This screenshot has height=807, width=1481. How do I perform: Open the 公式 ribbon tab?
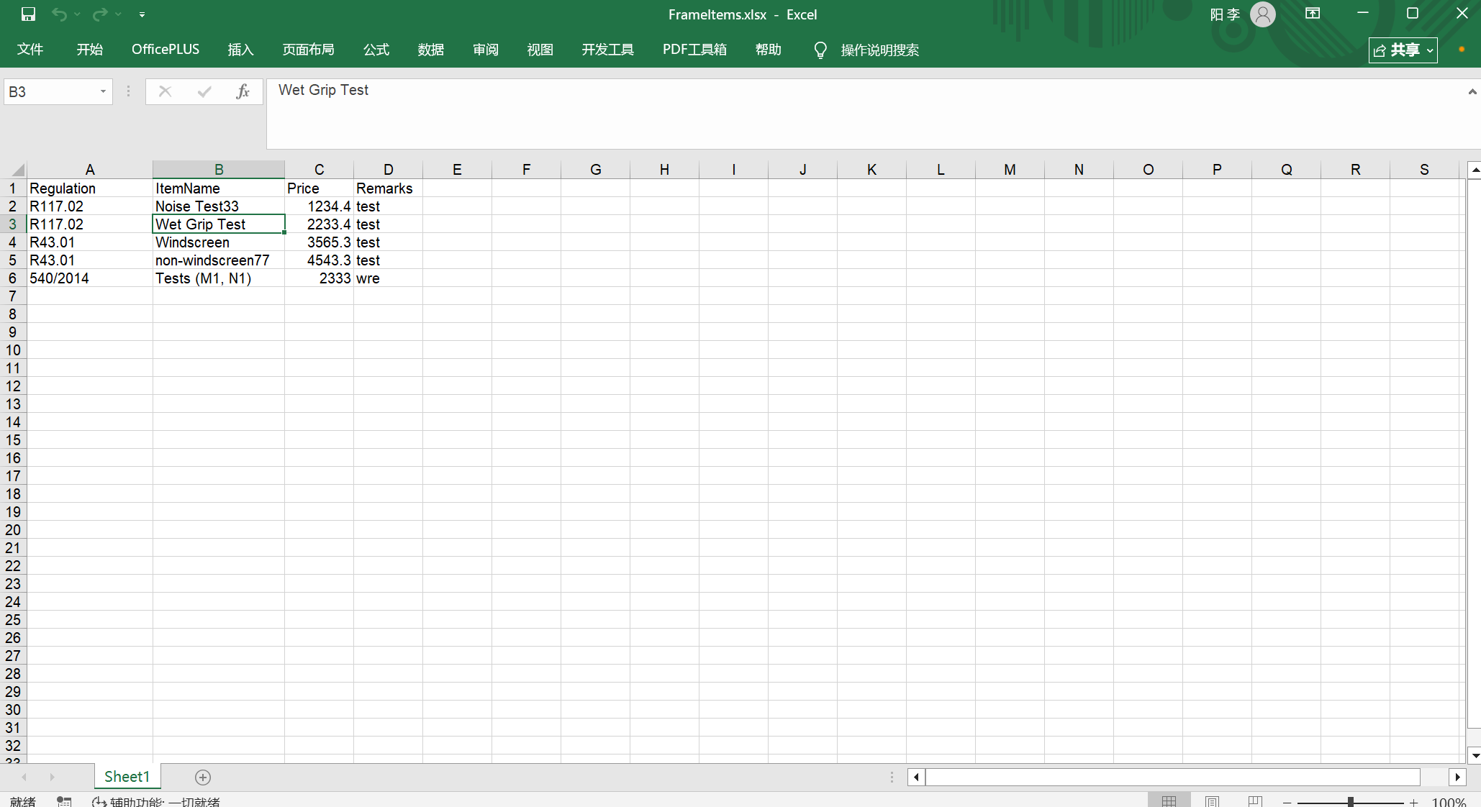(376, 50)
